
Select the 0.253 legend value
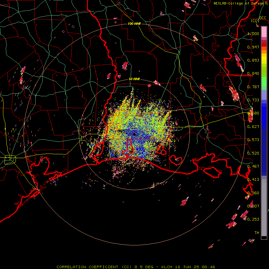click(253, 219)
